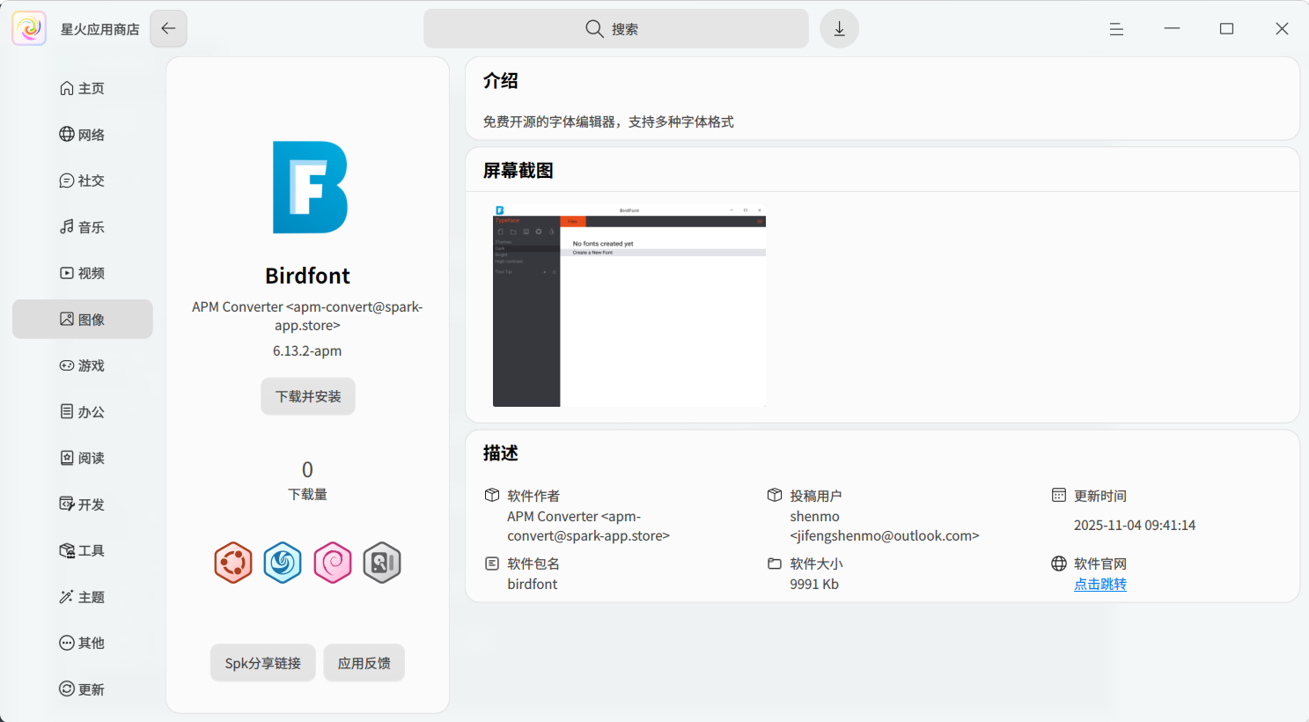Screen dimensions: 1309x722
Task: Select the 图像 image category
Action: (x=83, y=319)
